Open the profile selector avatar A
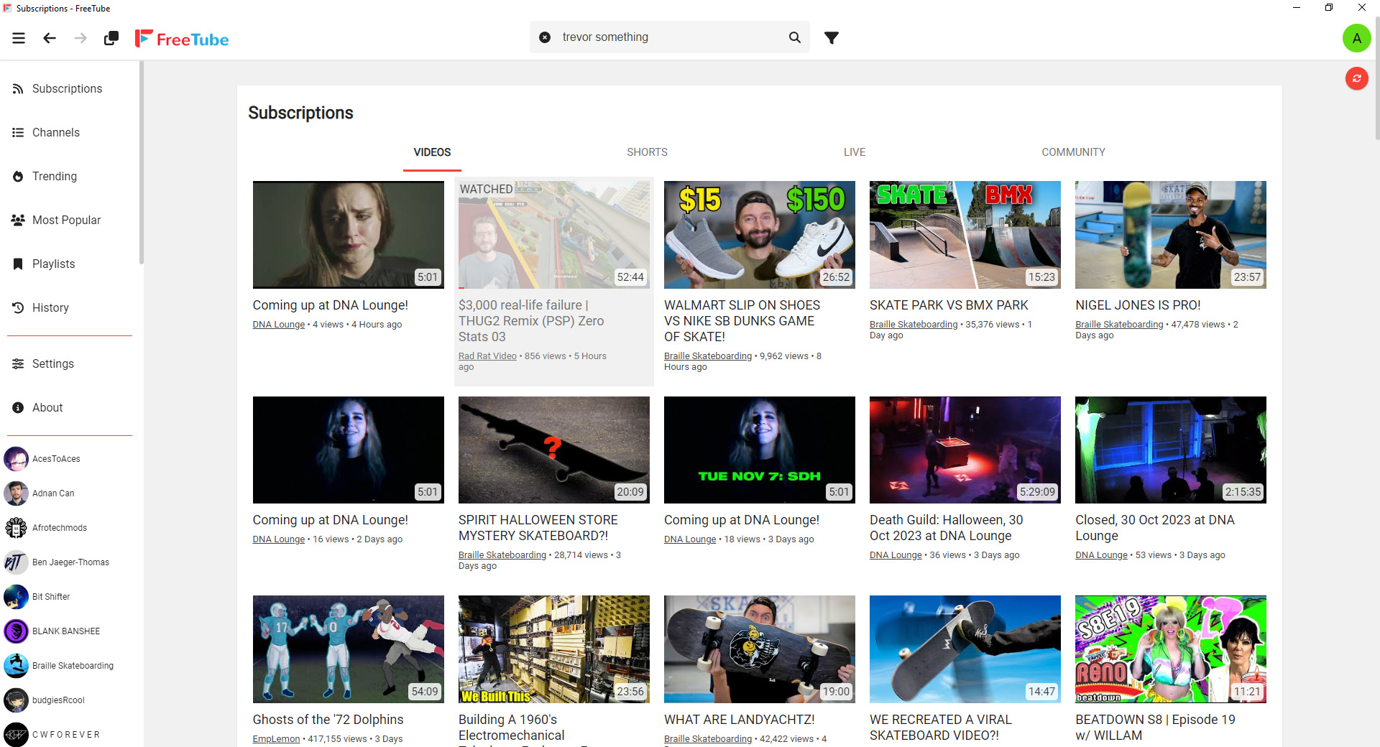The height and width of the screenshot is (747, 1380). click(1356, 38)
